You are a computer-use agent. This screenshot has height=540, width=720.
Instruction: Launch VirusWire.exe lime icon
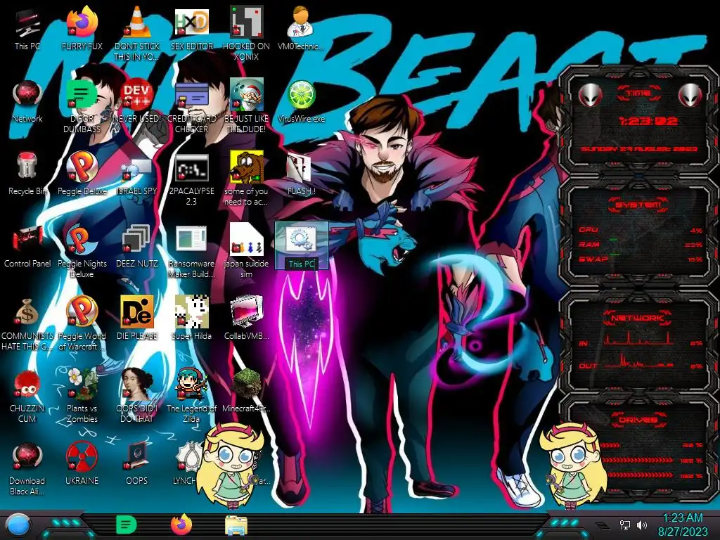[301, 101]
